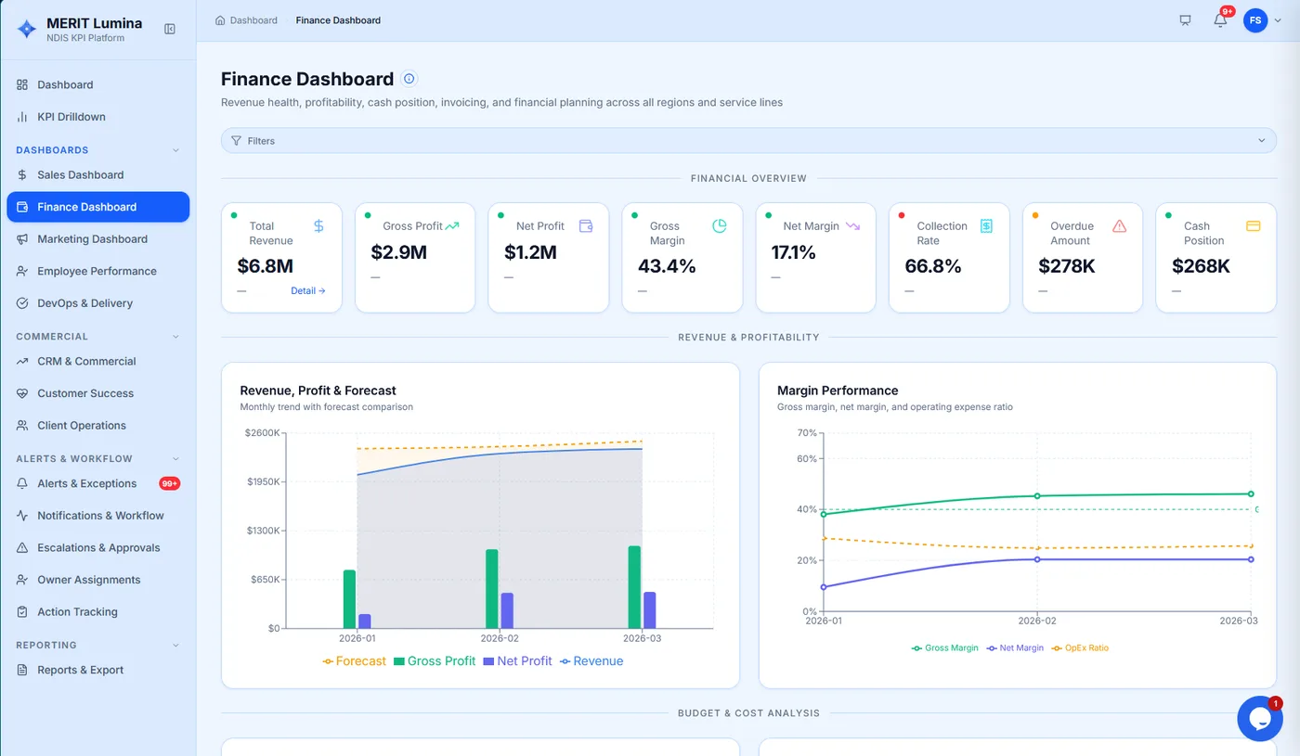Screen dimensions: 1300x756
Task: Click the 99+ badge on Alerts & Exceptions
Action: (x=169, y=483)
